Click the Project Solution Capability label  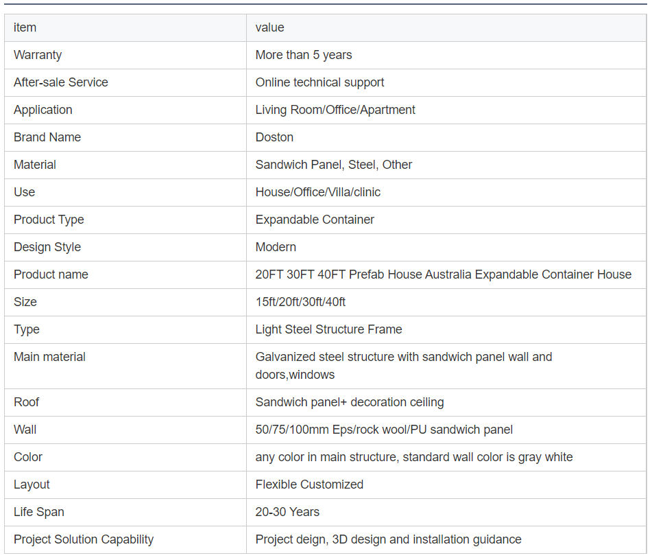[x=84, y=539]
